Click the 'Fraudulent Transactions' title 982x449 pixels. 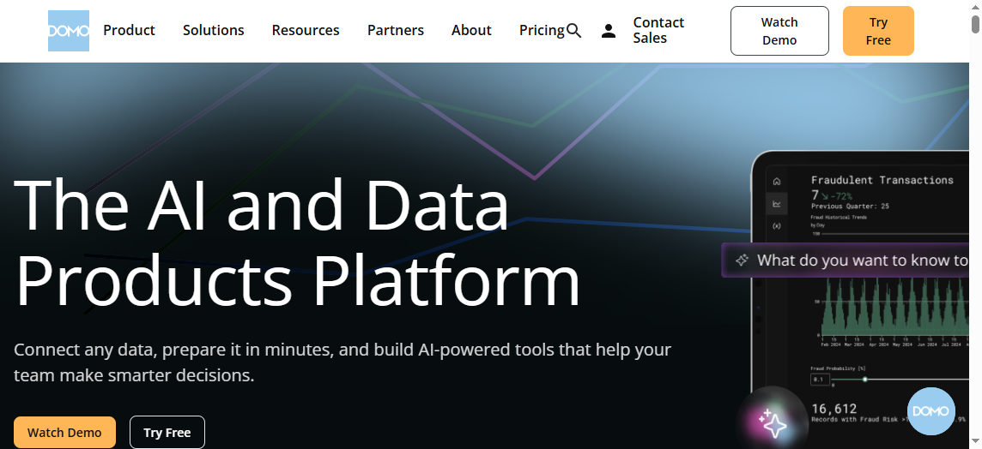[x=882, y=180]
